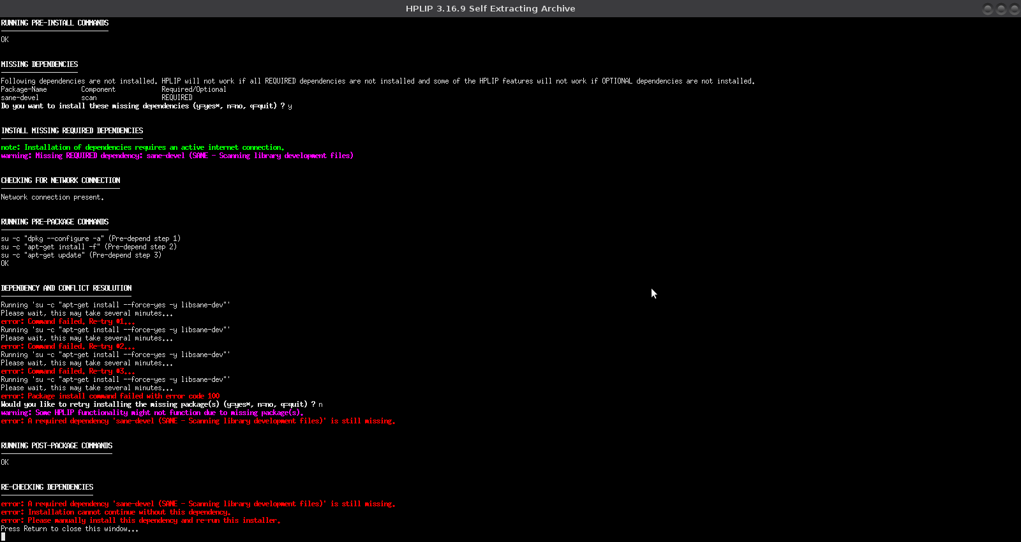1021x542 pixels.
Task: Click the 'Please manually install this dependency' error line
Action: pyautogui.click(x=141, y=520)
